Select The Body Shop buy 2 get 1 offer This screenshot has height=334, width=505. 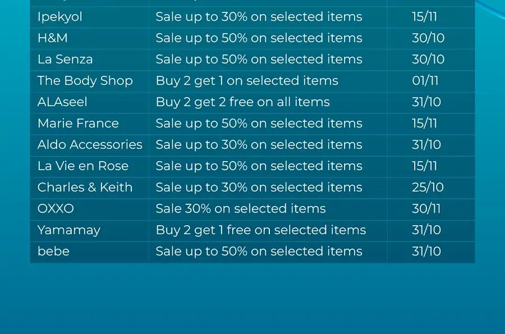[x=247, y=81]
